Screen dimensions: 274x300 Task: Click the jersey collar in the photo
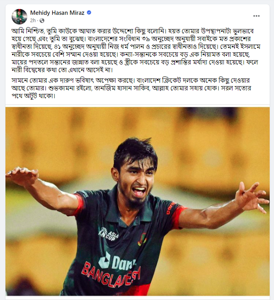point(132,212)
